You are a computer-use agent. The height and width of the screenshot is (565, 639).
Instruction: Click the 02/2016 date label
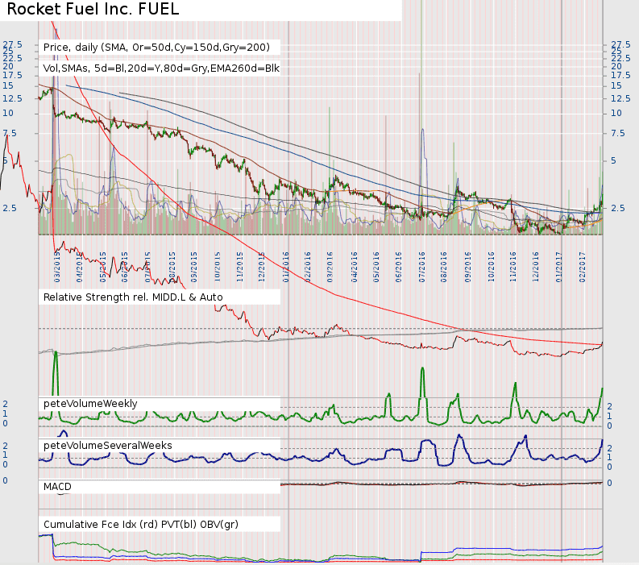[x=308, y=267]
